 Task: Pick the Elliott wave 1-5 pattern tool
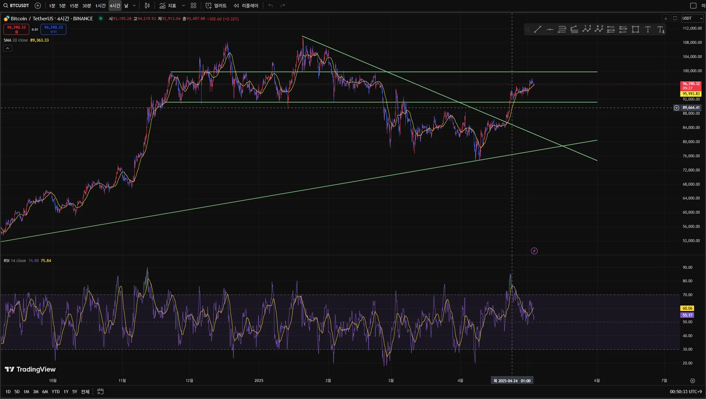point(586,30)
